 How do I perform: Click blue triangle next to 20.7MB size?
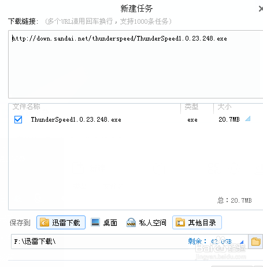click(248, 119)
